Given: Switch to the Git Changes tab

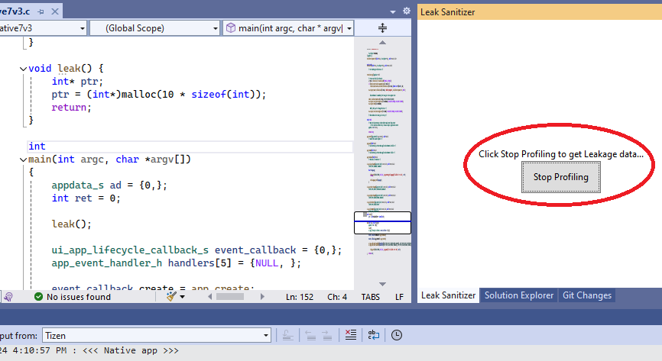Looking at the screenshot, I should click(x=586, y=295).
